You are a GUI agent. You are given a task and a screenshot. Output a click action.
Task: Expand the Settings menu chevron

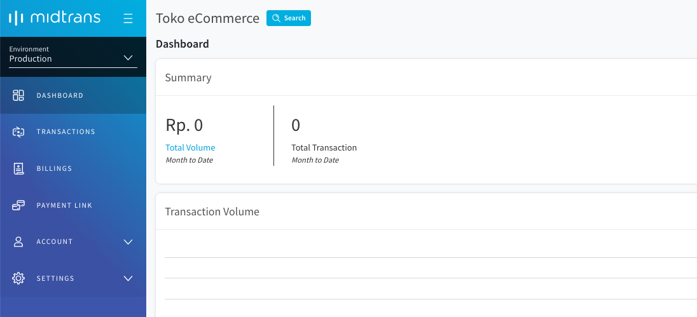pyautogui.click(x=128, y=278)
